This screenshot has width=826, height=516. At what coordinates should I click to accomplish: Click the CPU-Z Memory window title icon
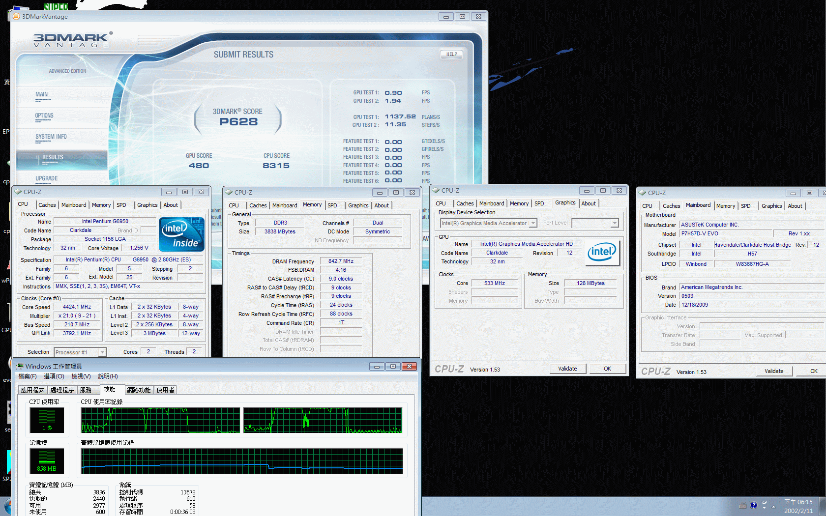[x=229, y=192]
